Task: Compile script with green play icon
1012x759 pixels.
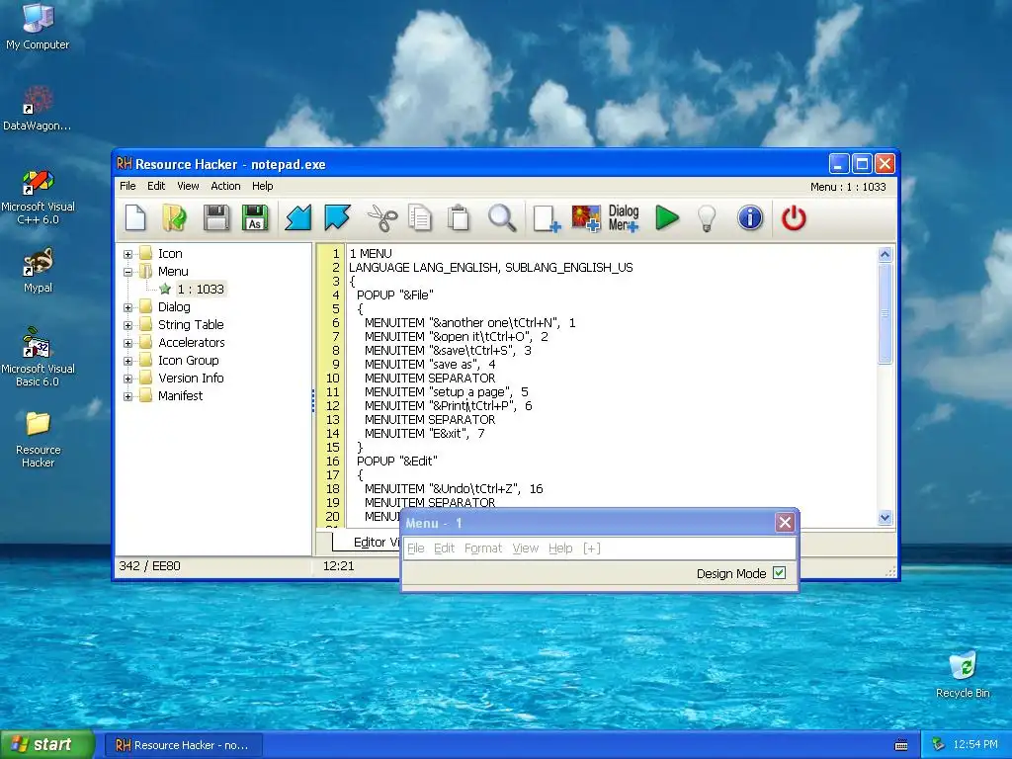Action: [x=667, y=217]
